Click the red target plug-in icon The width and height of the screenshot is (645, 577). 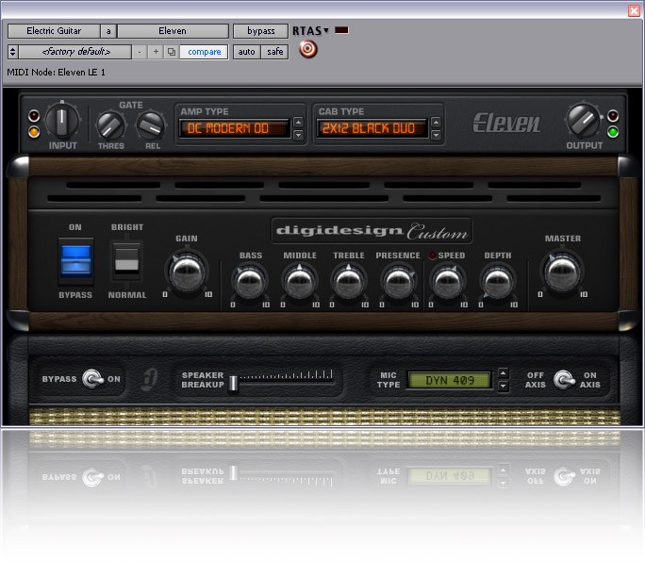tap(307, 50)
